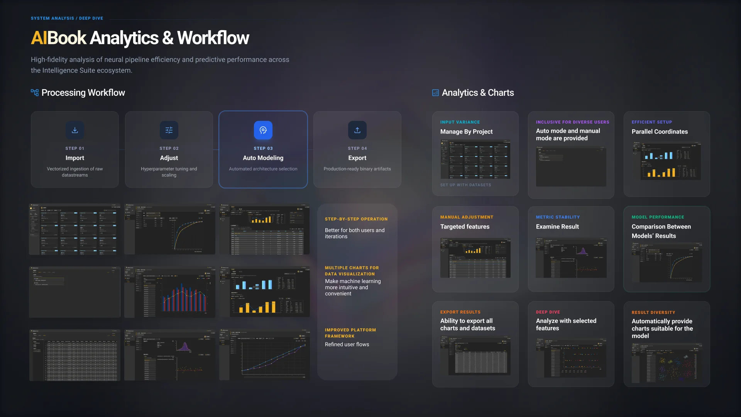Click the Export upload icon in Step 04
The height and width of the screenshot is (417, 741).
357,130
